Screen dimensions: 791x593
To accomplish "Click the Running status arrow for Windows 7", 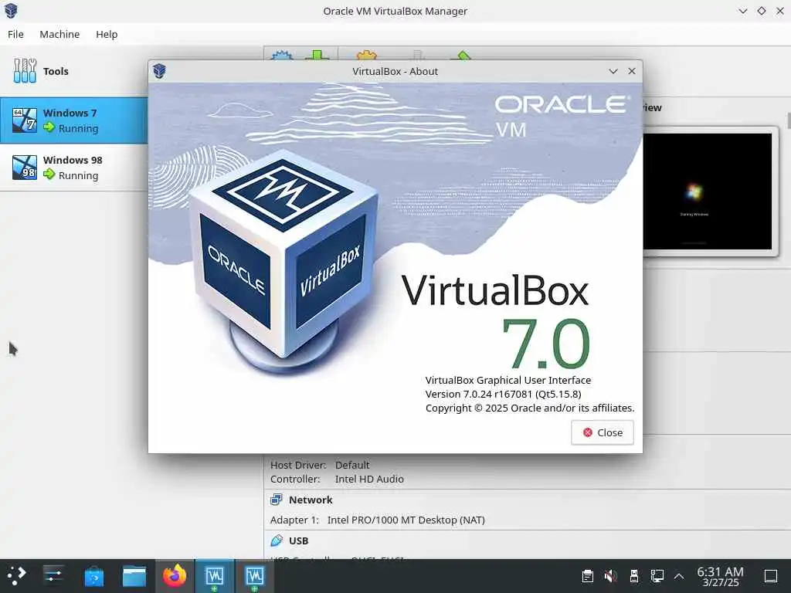I will (49, 127).
